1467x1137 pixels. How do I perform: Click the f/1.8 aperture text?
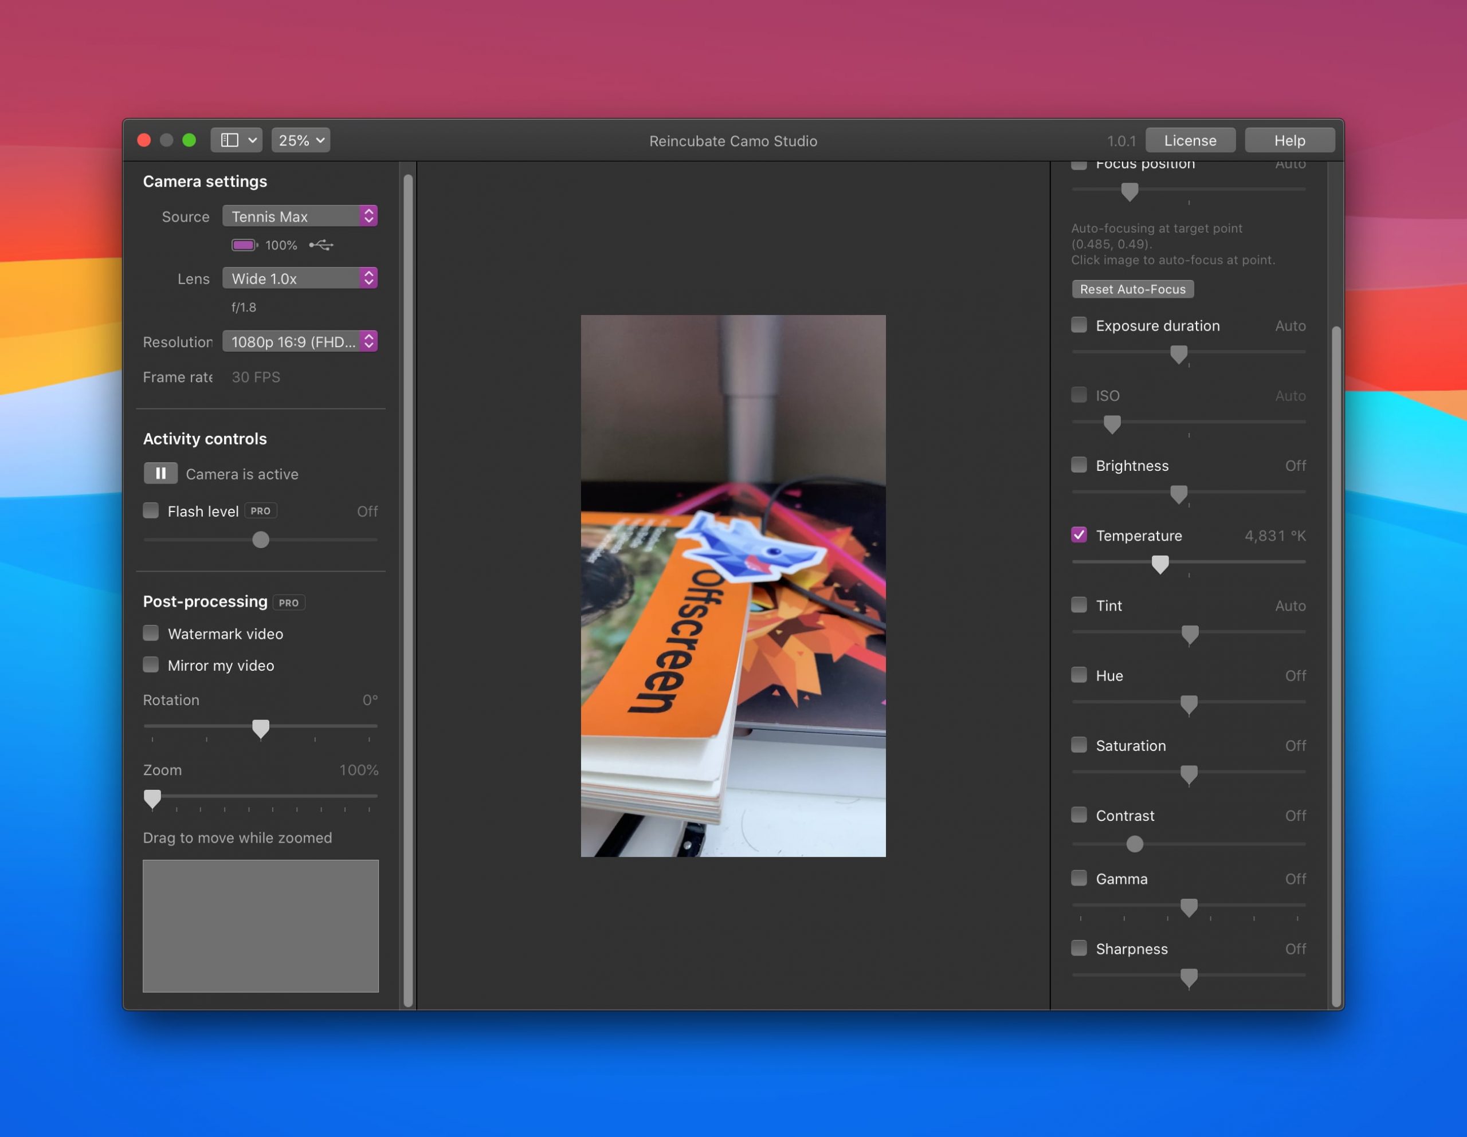(x=244, y=307)
